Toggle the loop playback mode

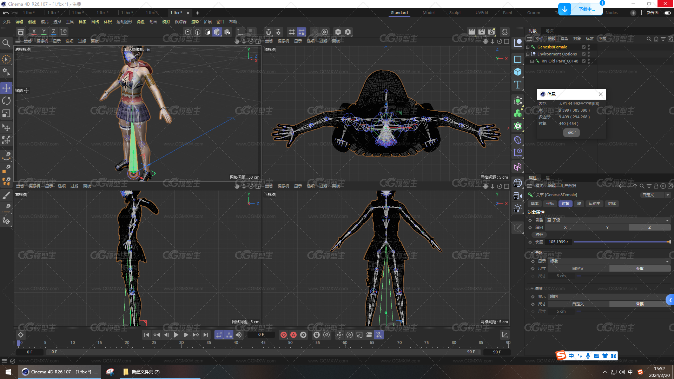pyautogui.click(x=219, y=335)
